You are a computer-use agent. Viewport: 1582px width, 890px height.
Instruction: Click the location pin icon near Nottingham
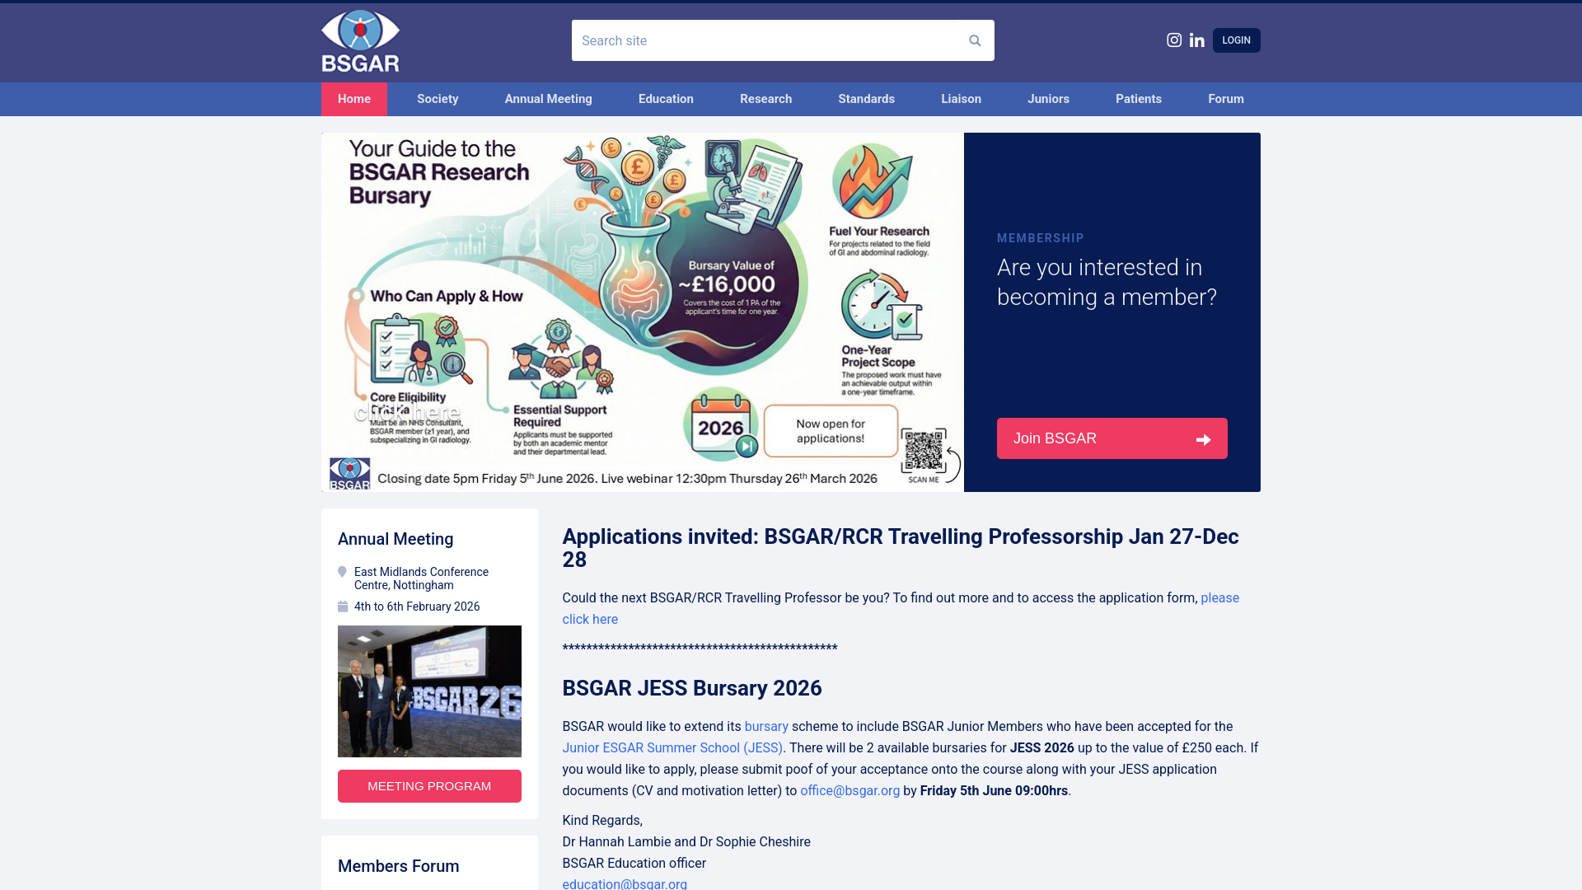[x=342, y=572]
